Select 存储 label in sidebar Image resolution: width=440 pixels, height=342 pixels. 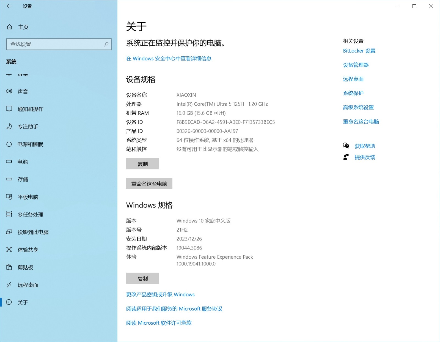point(23,179)
